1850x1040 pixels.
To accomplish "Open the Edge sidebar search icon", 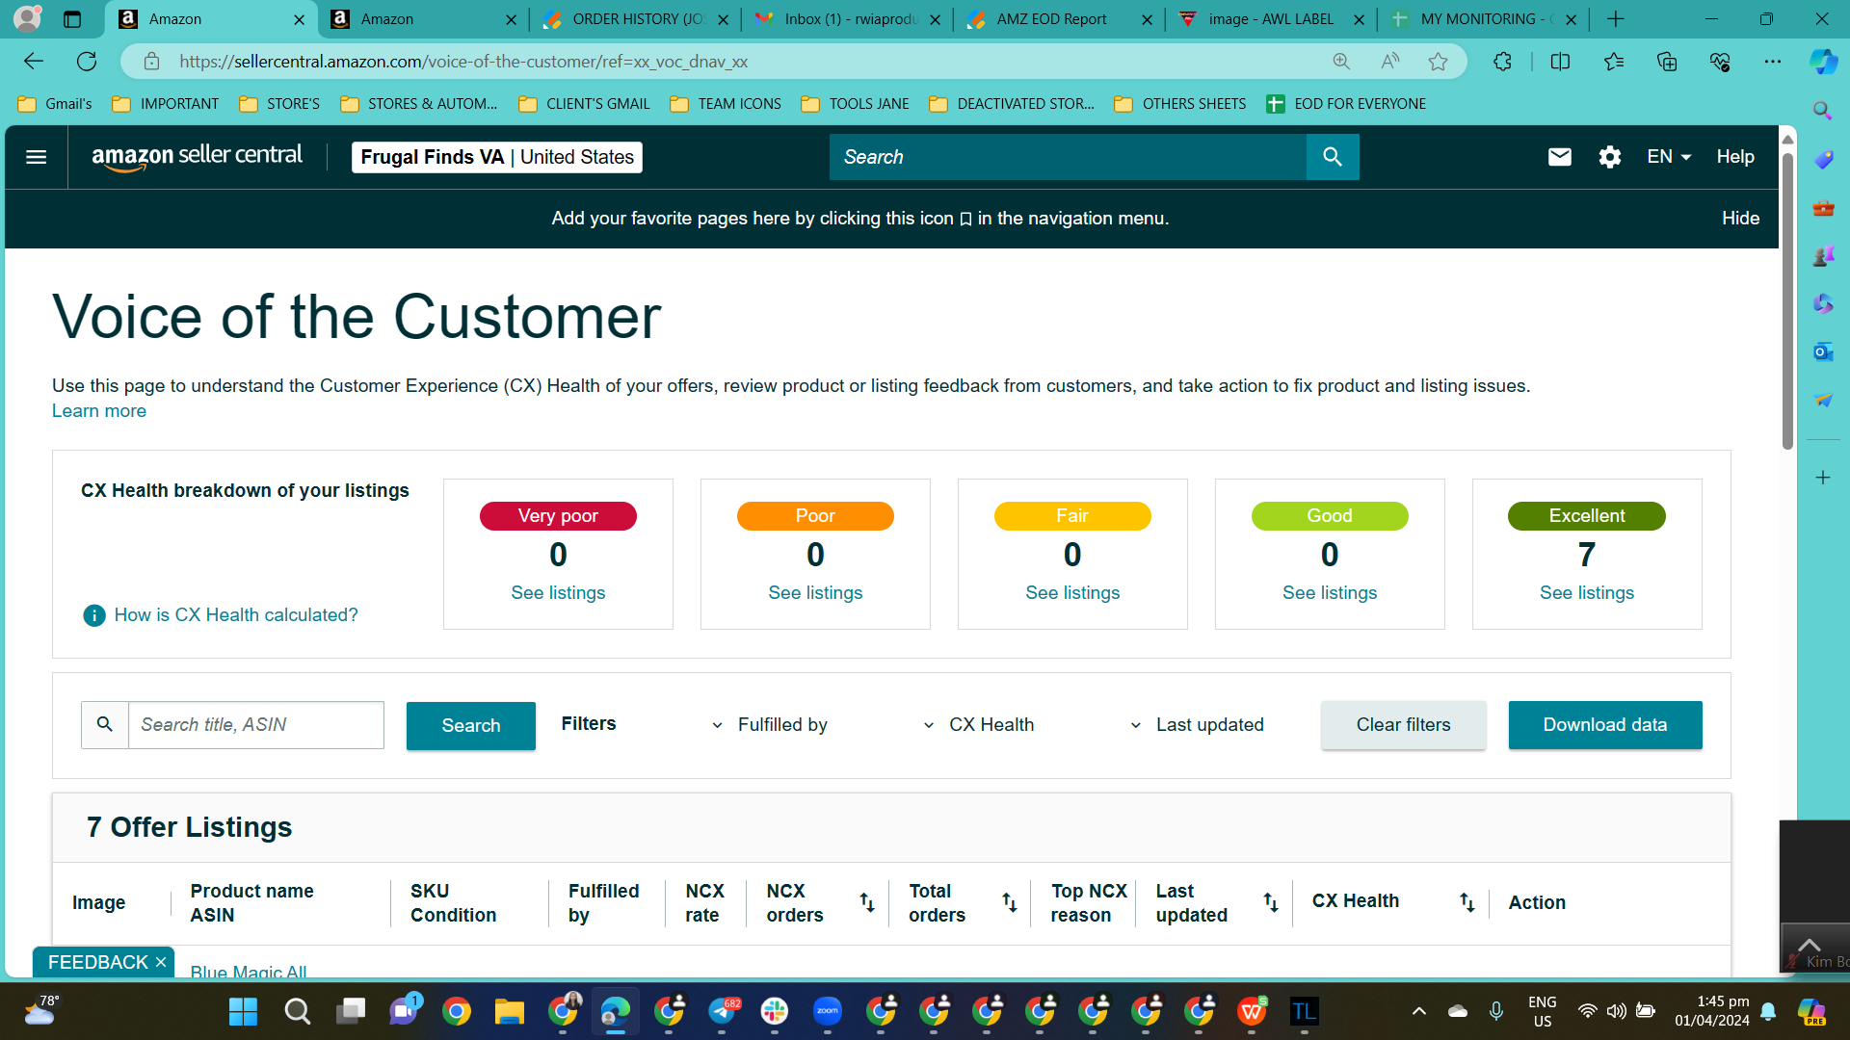I will click(x=1822, y=111).
